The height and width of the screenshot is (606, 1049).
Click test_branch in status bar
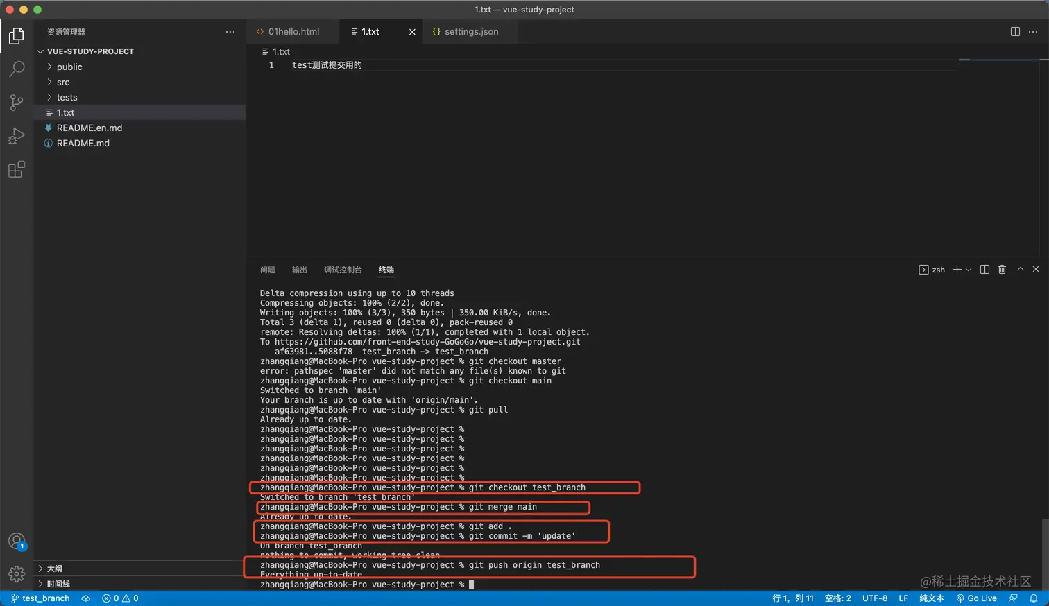[x=40, y=598]
